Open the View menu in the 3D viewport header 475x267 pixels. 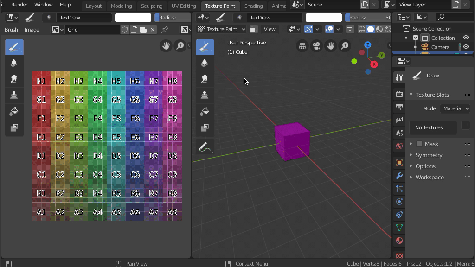pyautogui.click(x=270, y=29)
